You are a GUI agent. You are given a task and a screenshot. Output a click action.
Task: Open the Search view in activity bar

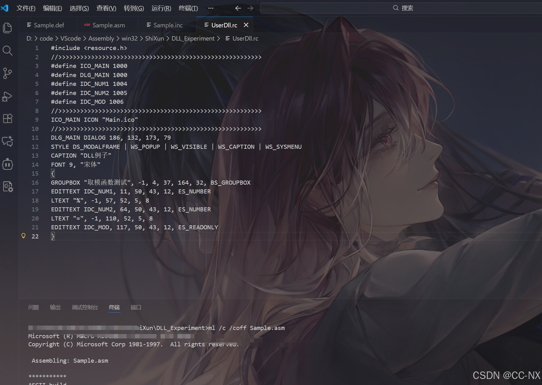(8, 51)
